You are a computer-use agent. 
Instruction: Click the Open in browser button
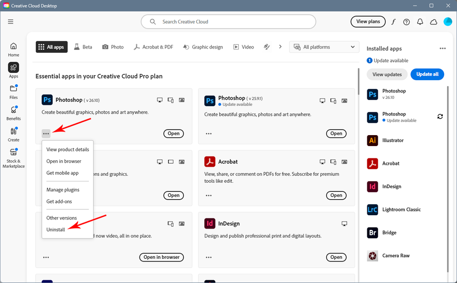point(161,257)
